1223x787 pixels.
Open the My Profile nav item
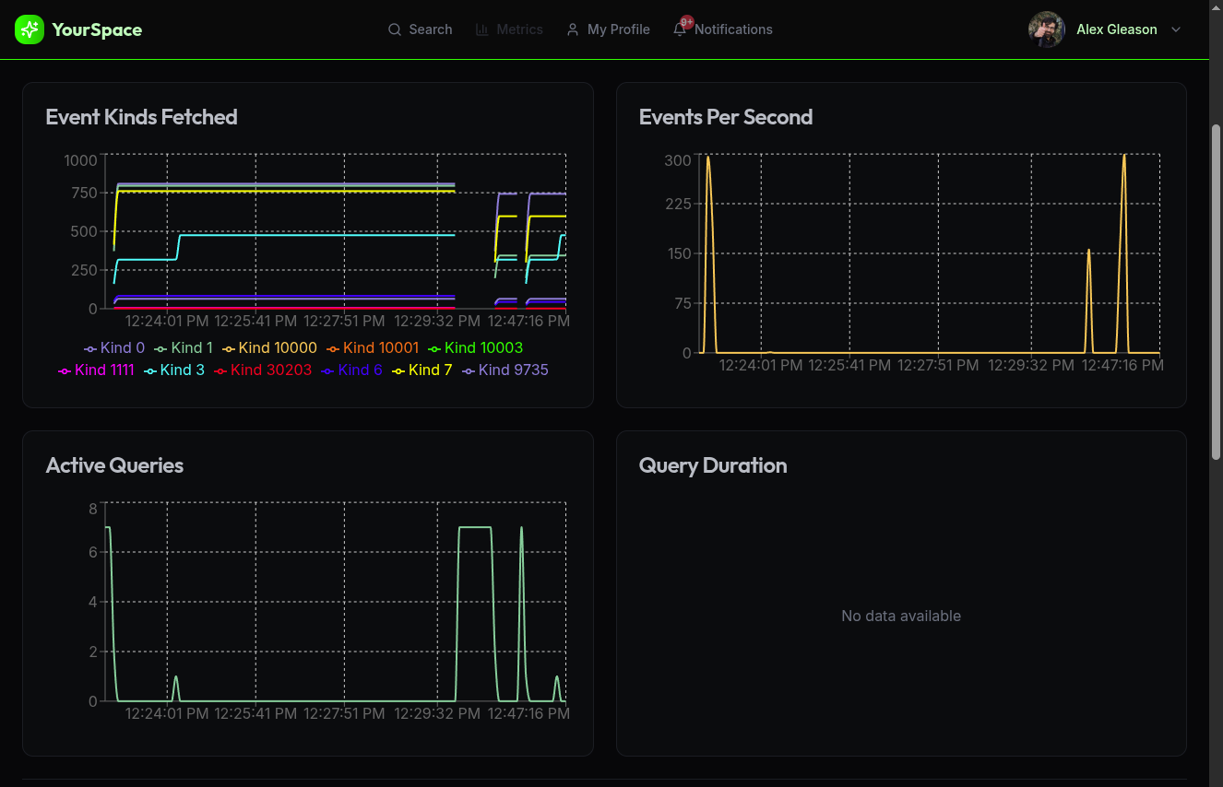(618, 29)
